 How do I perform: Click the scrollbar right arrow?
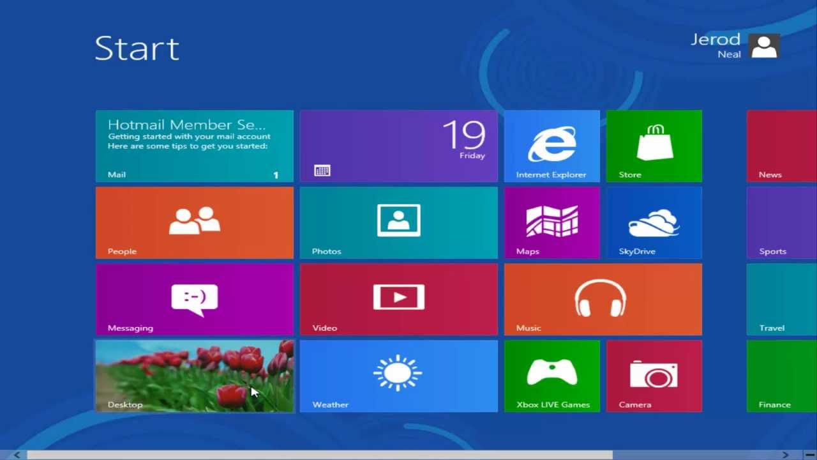786,455
